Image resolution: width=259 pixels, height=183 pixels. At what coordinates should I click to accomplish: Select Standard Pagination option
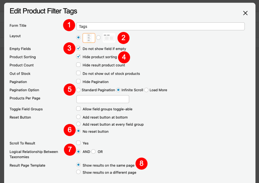coord(78,90)
